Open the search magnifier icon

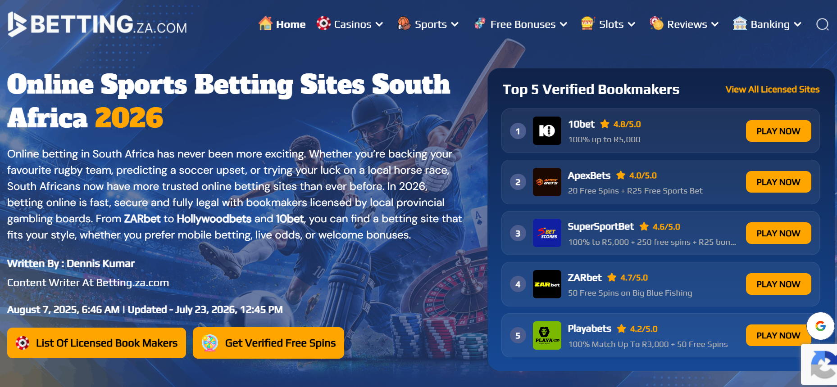click(823, 24)
